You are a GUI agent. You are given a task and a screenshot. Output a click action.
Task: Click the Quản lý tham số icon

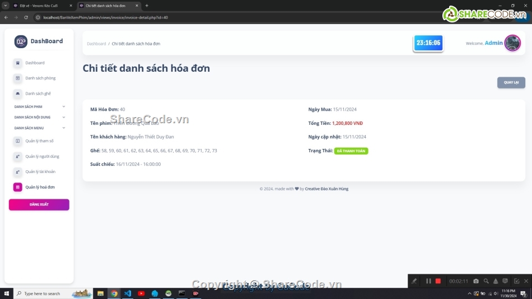point(18,141)
